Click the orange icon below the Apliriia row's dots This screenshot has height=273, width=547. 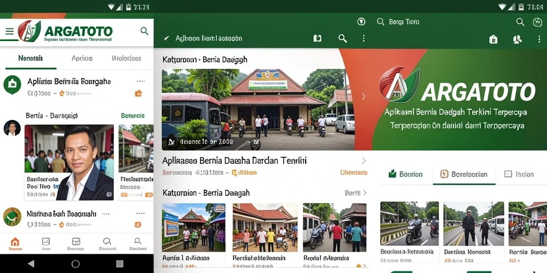click(x=138, y=93)
